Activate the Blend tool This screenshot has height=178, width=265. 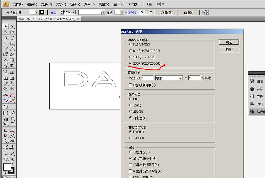[12, 83]
